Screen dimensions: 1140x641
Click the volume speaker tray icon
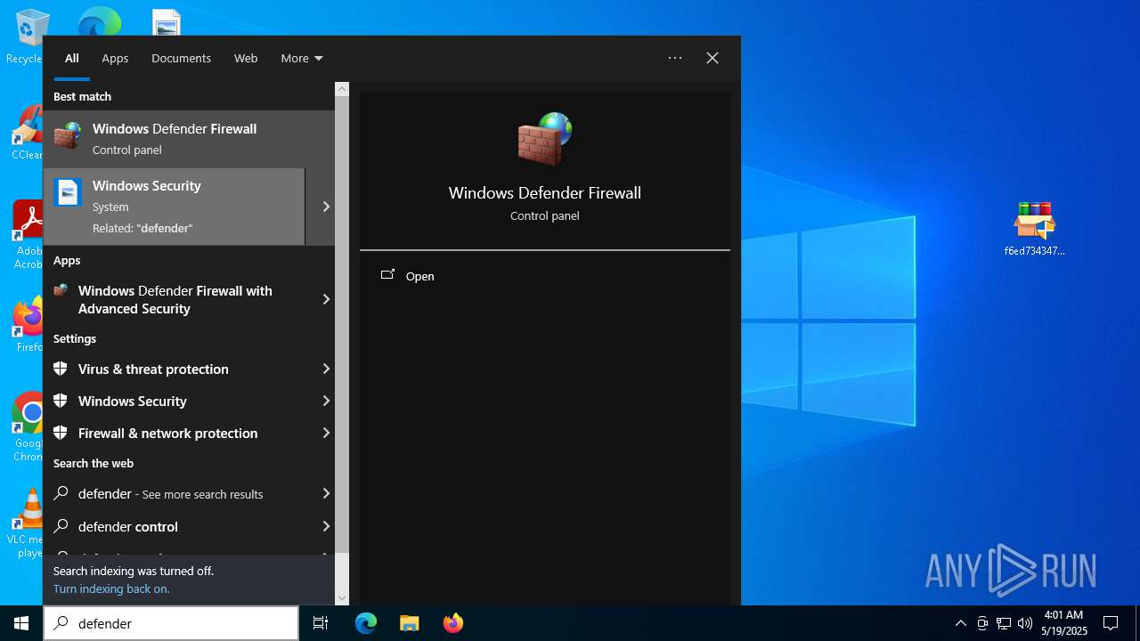[1025, 623]
